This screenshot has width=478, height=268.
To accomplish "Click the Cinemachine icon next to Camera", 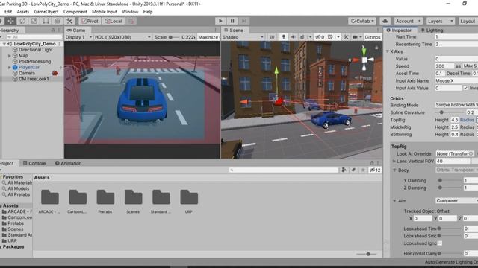I will click(x=55, y=73).
